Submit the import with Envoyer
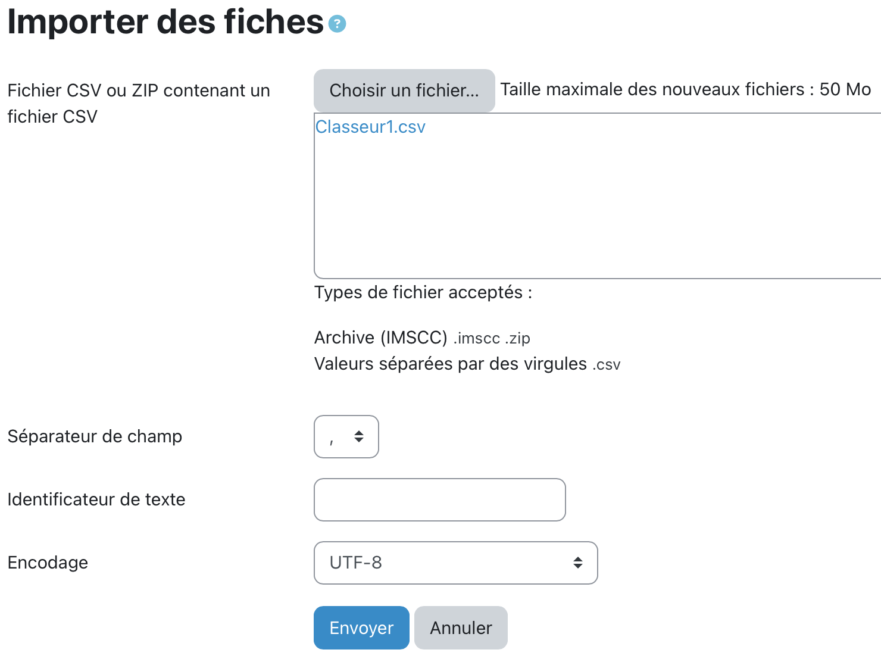This screenshot has height=662, width=881. pyautogui.click(x=361, y=627)
